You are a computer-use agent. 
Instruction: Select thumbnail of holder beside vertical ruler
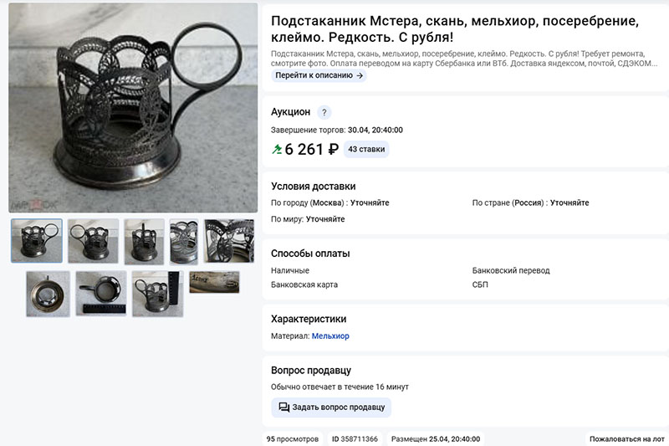(157, 294)
